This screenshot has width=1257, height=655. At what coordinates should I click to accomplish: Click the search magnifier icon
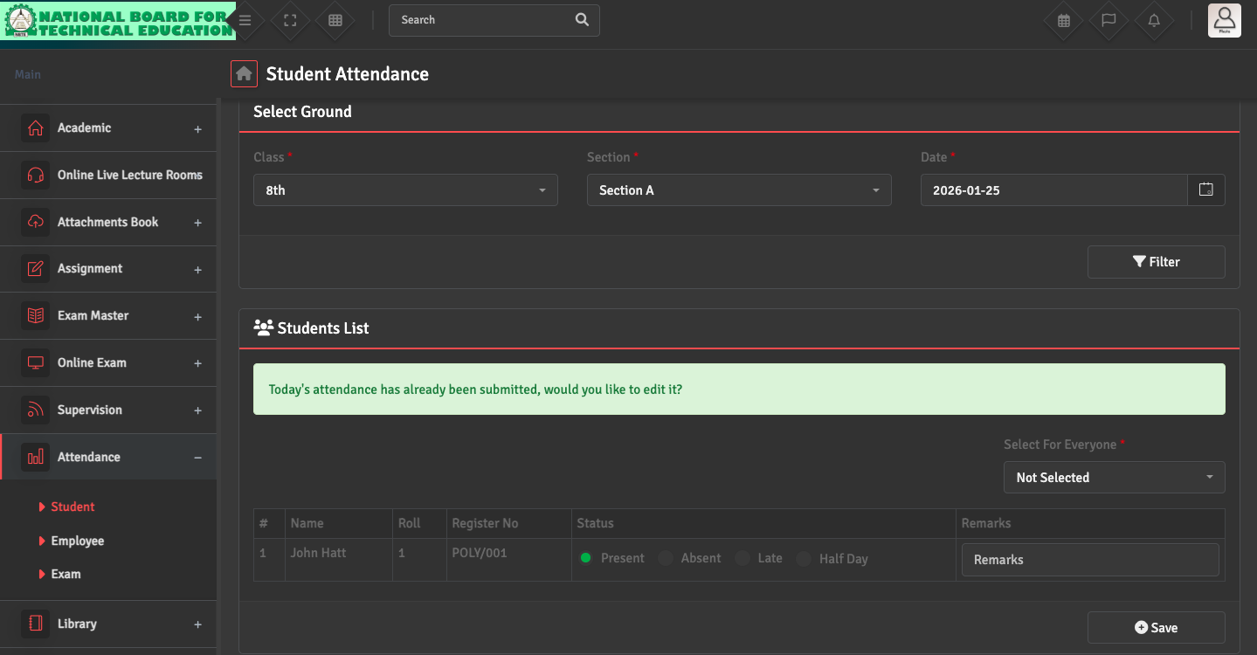582,20
